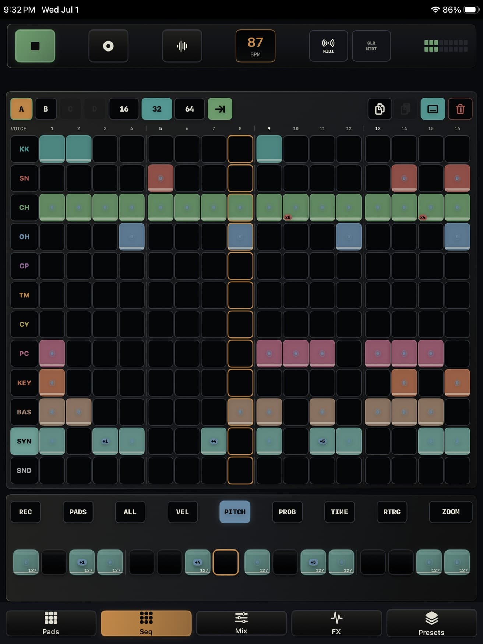Screen dimensions: 483x644
Task: Select the KK voice row
Action: (24, 149)
